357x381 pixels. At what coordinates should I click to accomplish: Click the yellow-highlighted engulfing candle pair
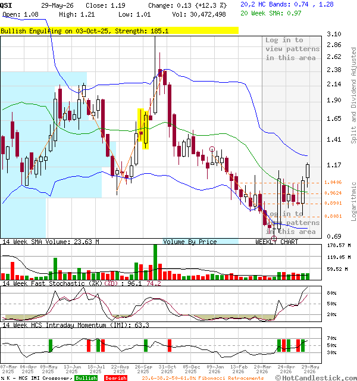143,129
